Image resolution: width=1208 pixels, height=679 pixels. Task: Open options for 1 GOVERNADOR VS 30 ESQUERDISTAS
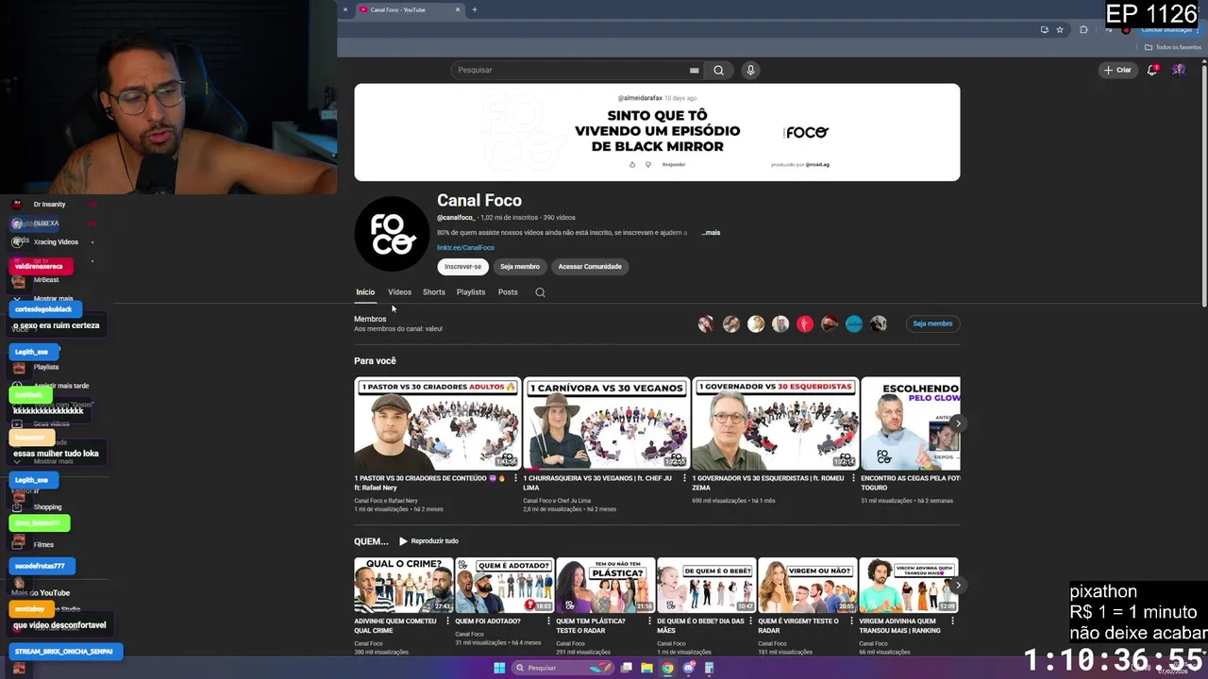853,479
